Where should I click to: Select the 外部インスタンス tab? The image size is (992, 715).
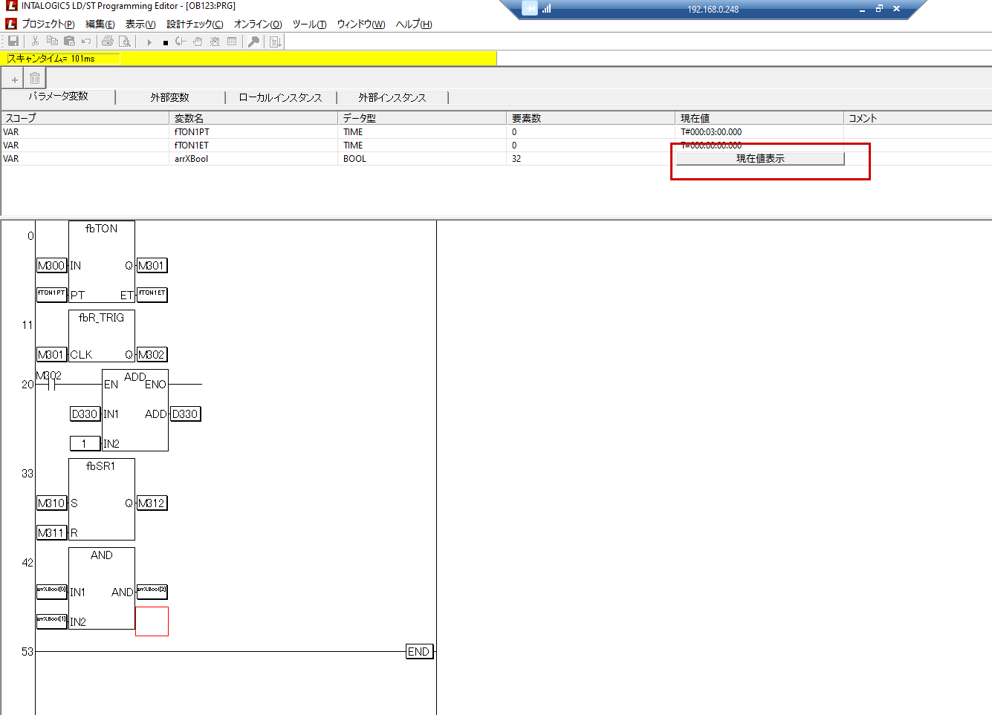392,97
